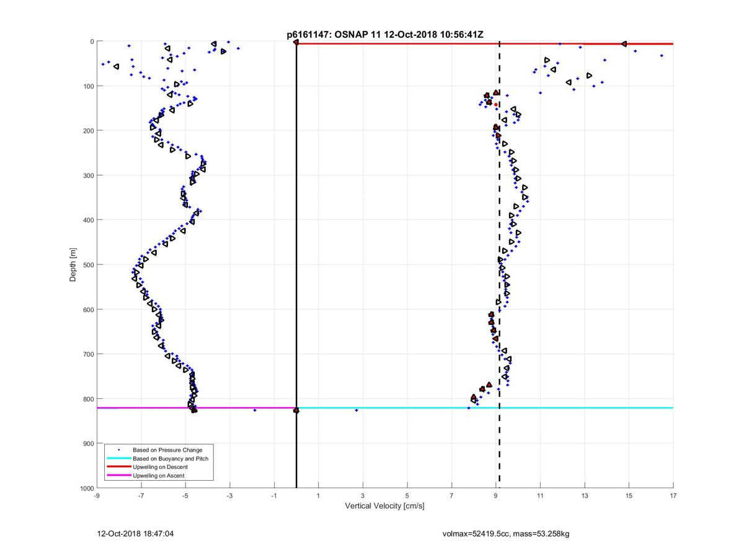
Task: Click the plot title p6161147: OSNAP 11
Action: 384,35
